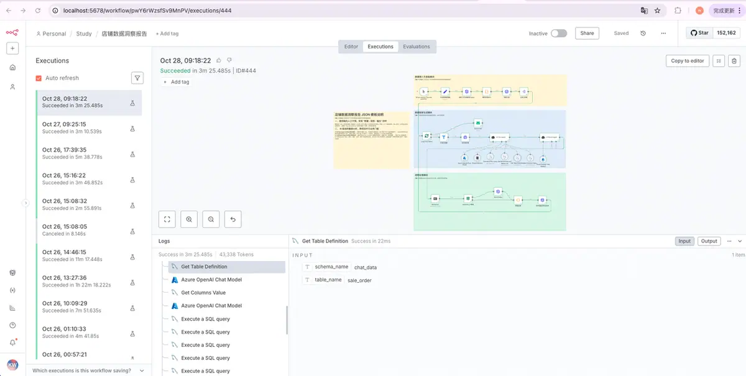Switch to the Evaluations tab

pos(417,47)
